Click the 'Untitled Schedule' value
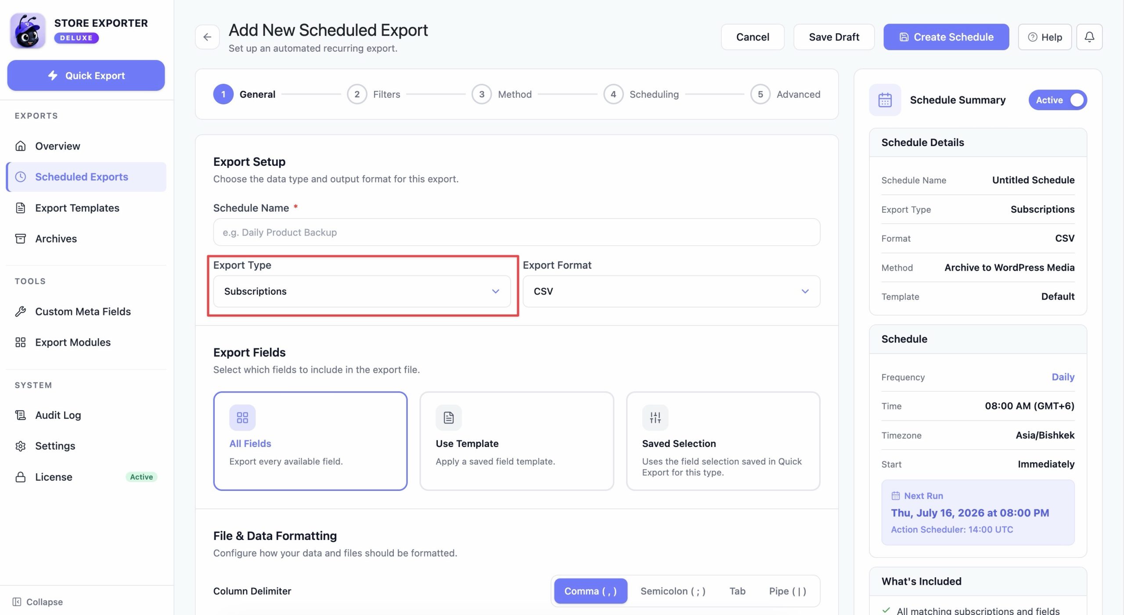This screenshot has width=1124, height=615. pyautogui.click(x=1033, y=180)
